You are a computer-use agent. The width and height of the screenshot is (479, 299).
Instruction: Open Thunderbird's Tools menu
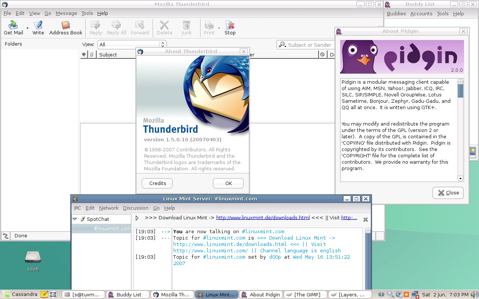[87, 13]
